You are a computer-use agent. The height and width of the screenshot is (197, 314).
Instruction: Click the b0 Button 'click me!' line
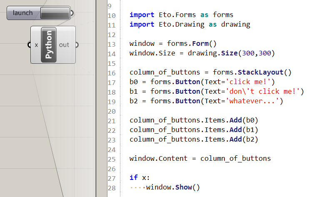[x=202, y=82]
